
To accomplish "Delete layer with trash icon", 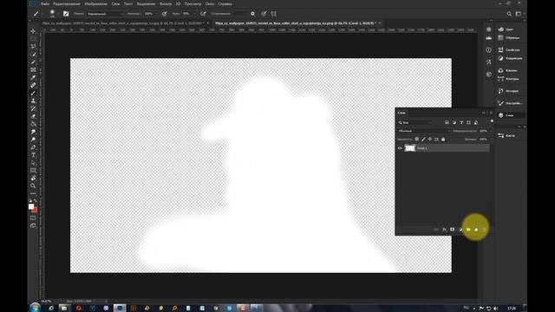I will 484,230.
